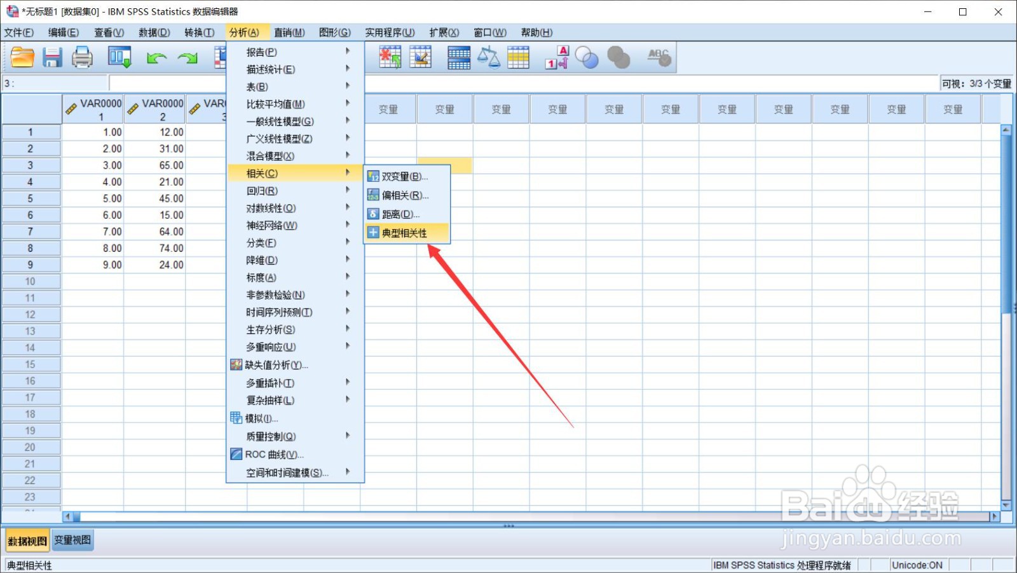The height and width of the screenshot is (573, 1017).
Task: Open the 转换(T) menu
Action: click(200, 32)
